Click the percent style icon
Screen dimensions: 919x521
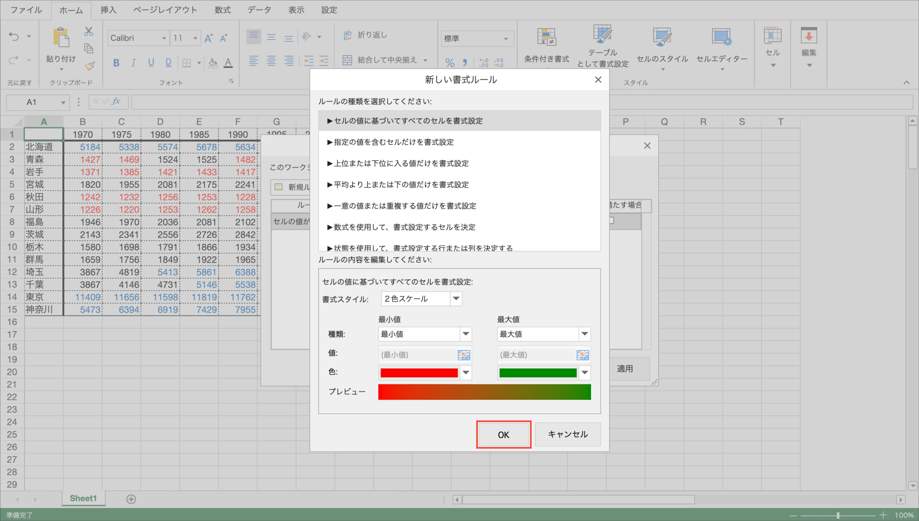pos(449,63)
